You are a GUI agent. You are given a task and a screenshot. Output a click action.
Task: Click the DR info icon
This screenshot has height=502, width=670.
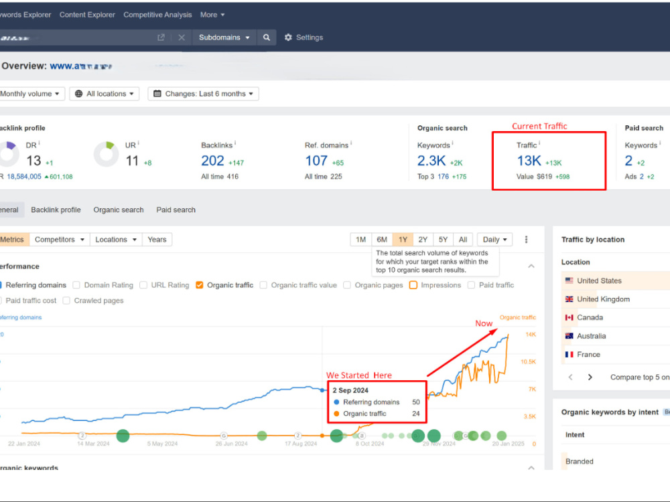click(40, 143)
